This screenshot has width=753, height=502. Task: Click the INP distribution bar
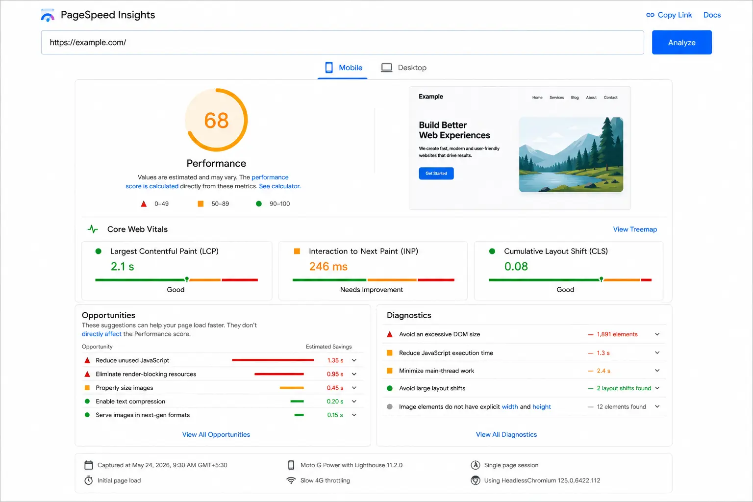pyautogui.click(x=374, y=280)
